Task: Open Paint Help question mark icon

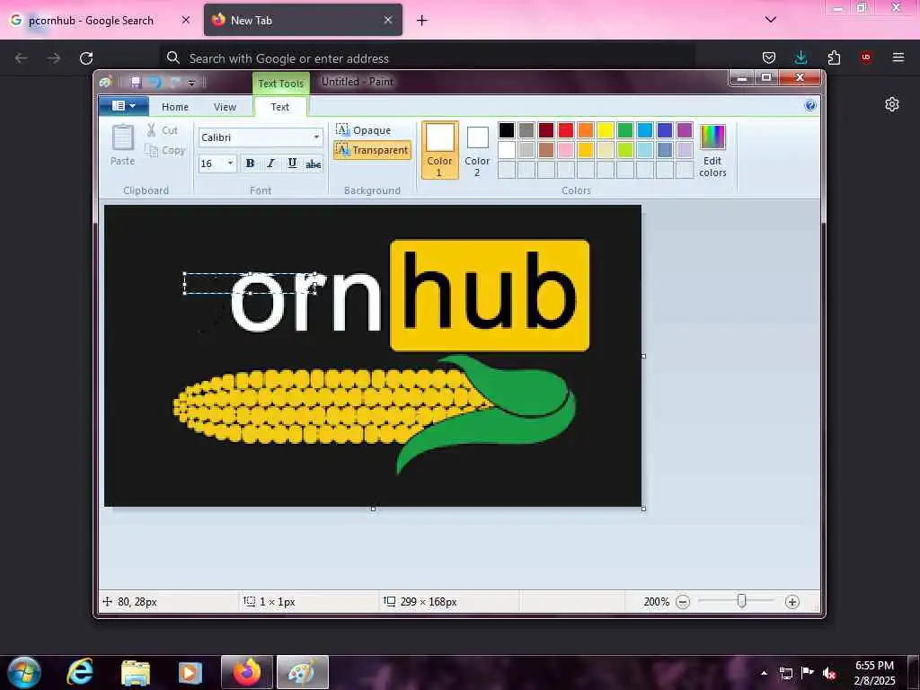Action: [810, 106]
